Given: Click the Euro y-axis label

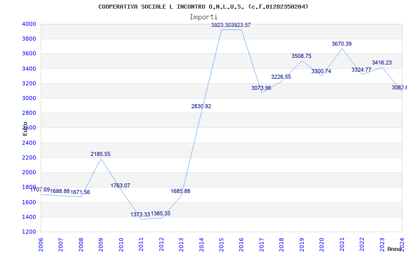Looking at the screenshot, I should pyautogui.click(x=25, y=129).
